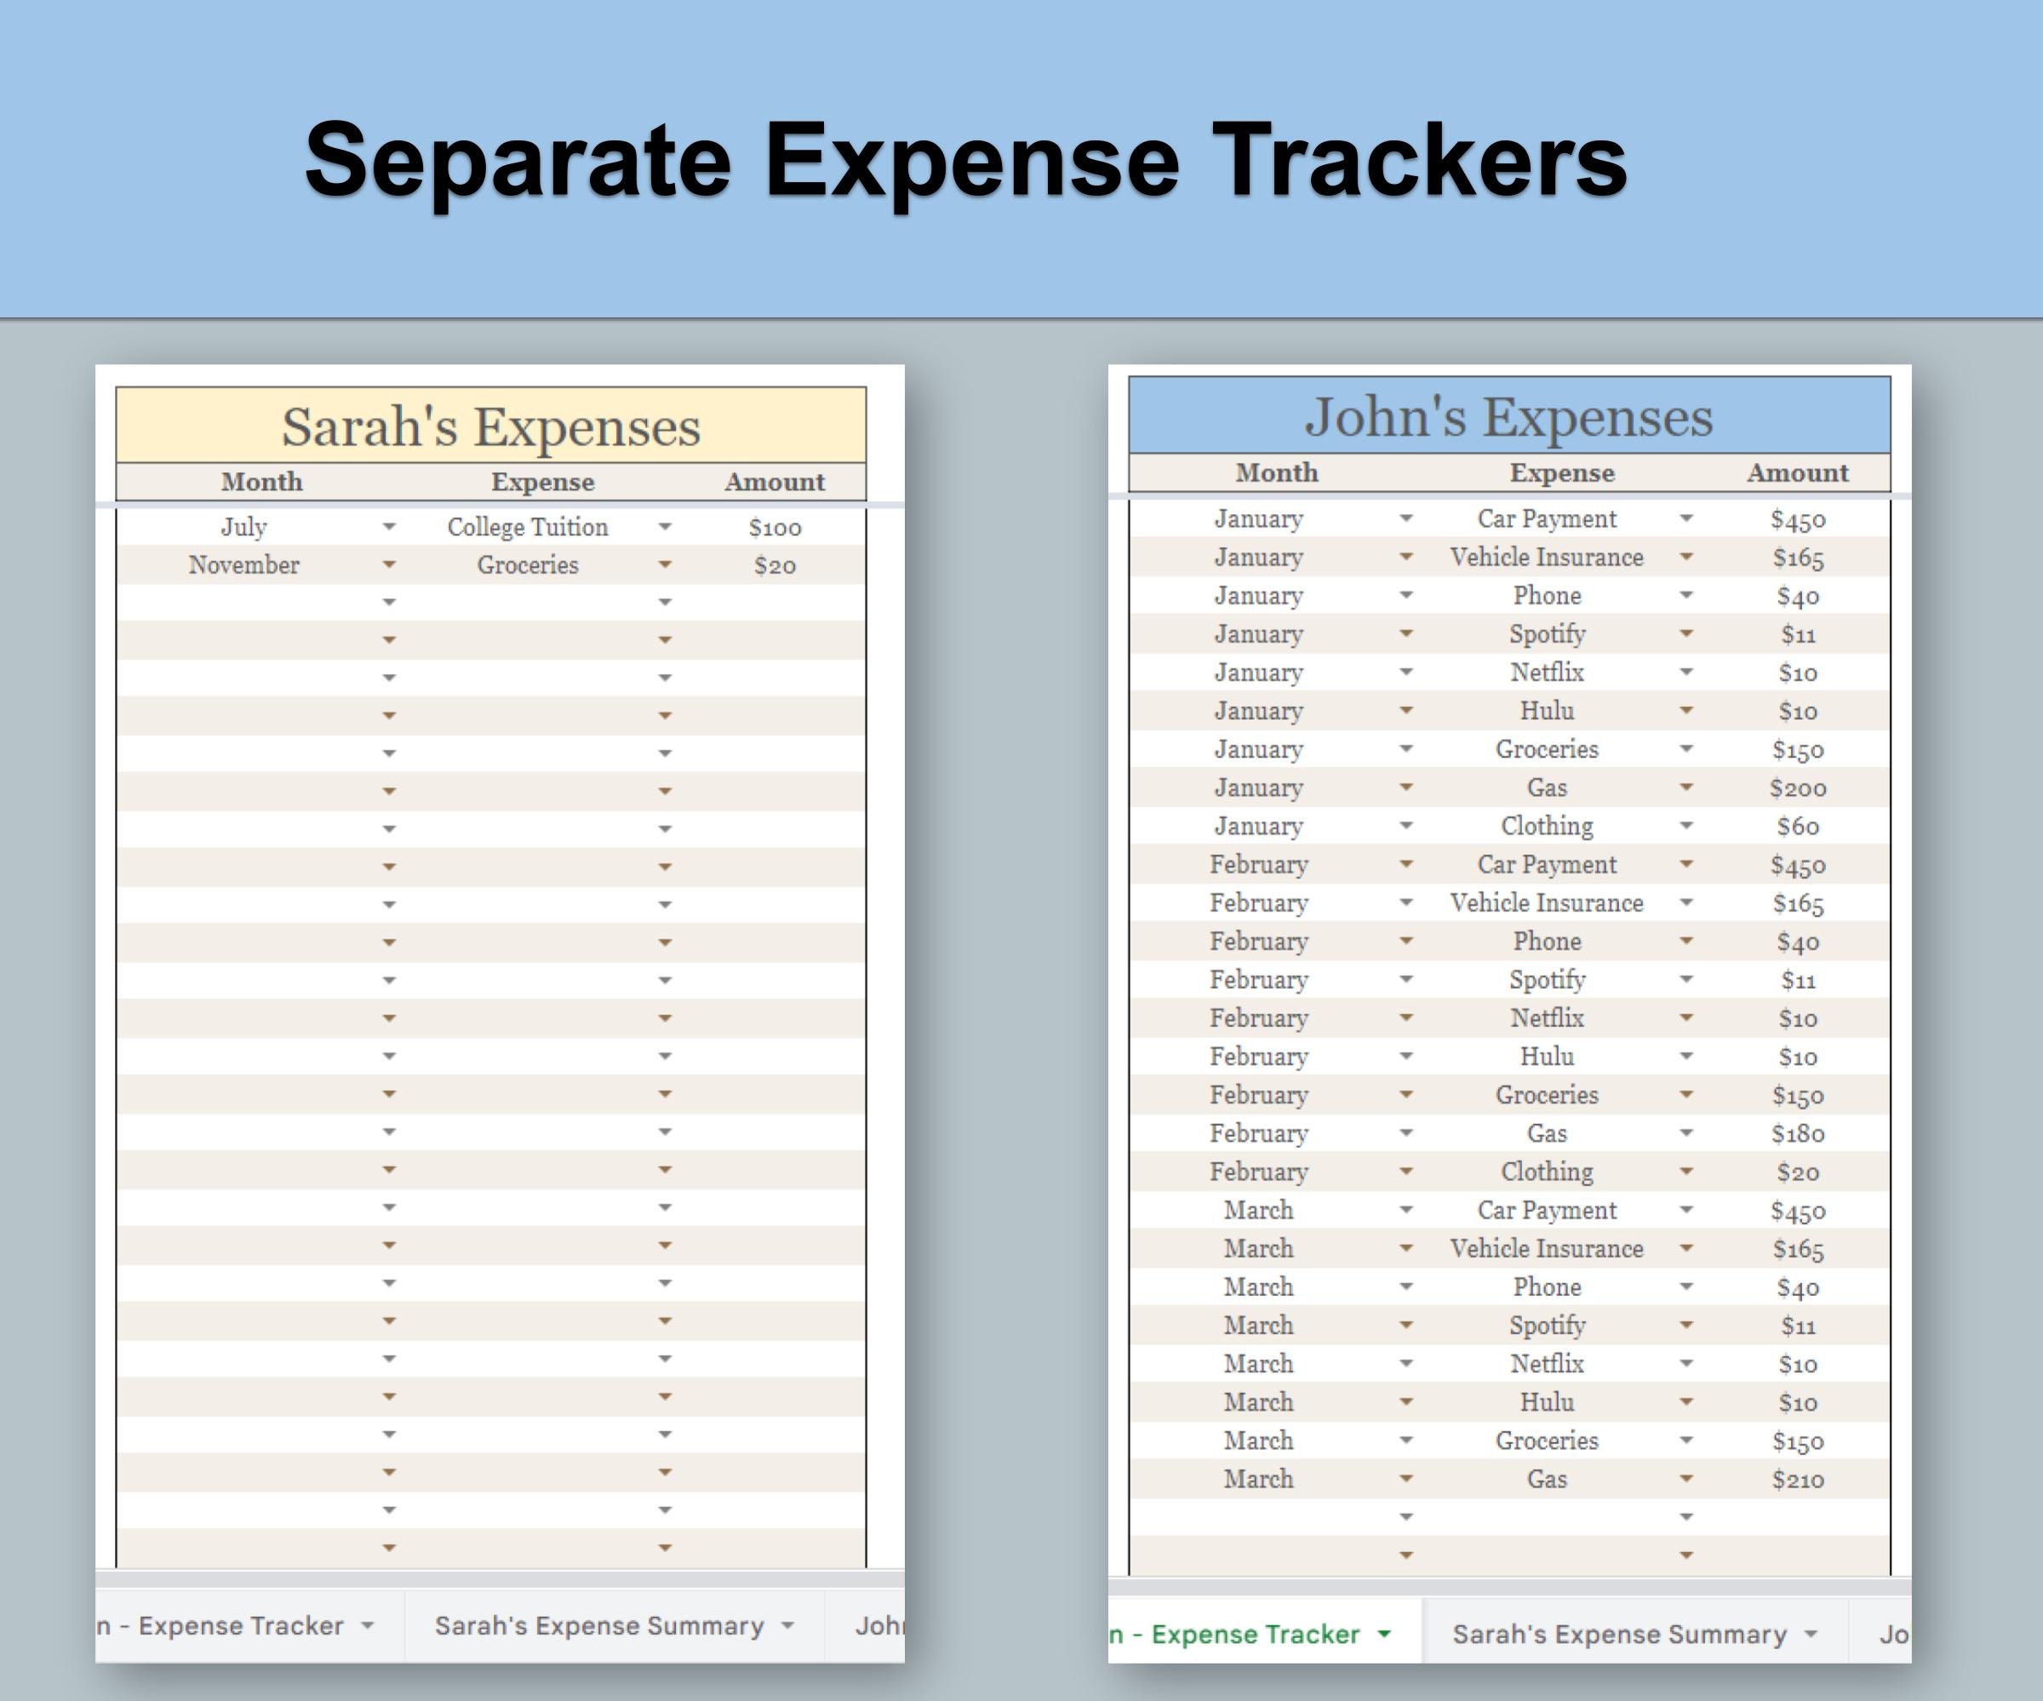Expand the expense dropdown for January Spotify

(x=1686, y=633)
